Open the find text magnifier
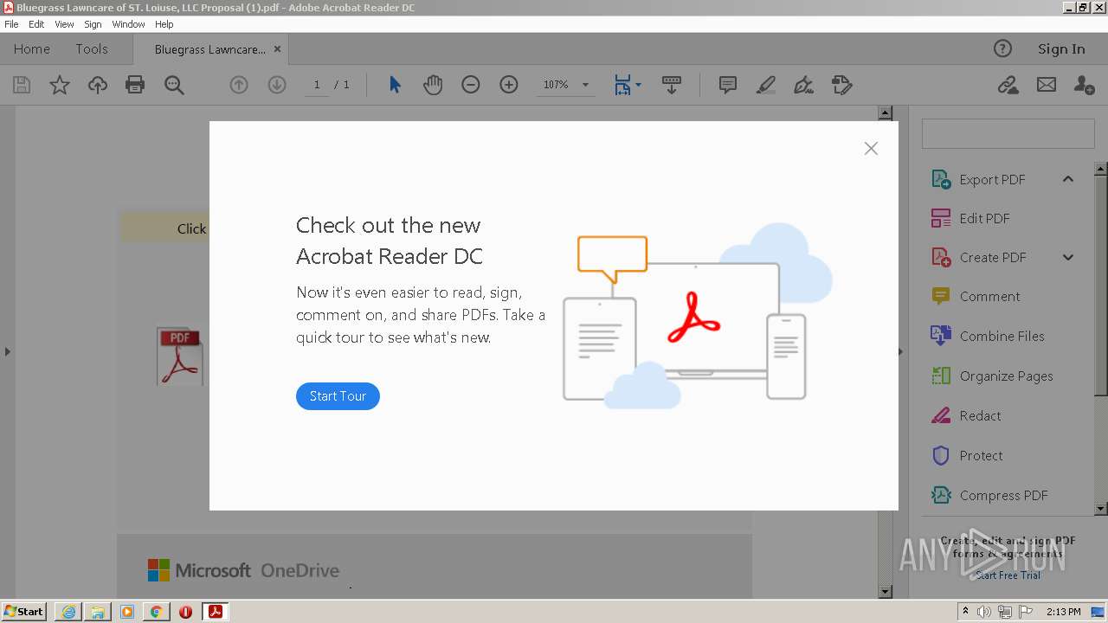The width and height of the screenshot is (1108, 623). click(174, 85)
